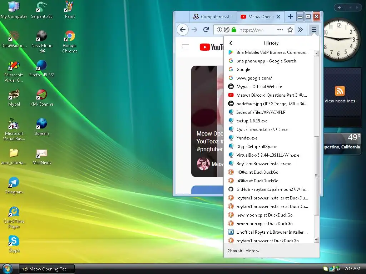Select the KM-Goanna desktop icon
This screenshot has height=274, width=366.
point(42,98)
